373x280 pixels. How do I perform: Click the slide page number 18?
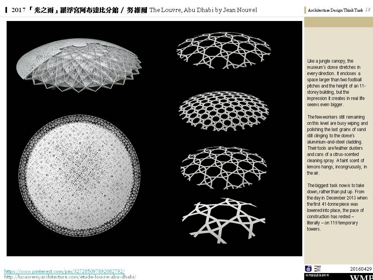pos(367,10)
